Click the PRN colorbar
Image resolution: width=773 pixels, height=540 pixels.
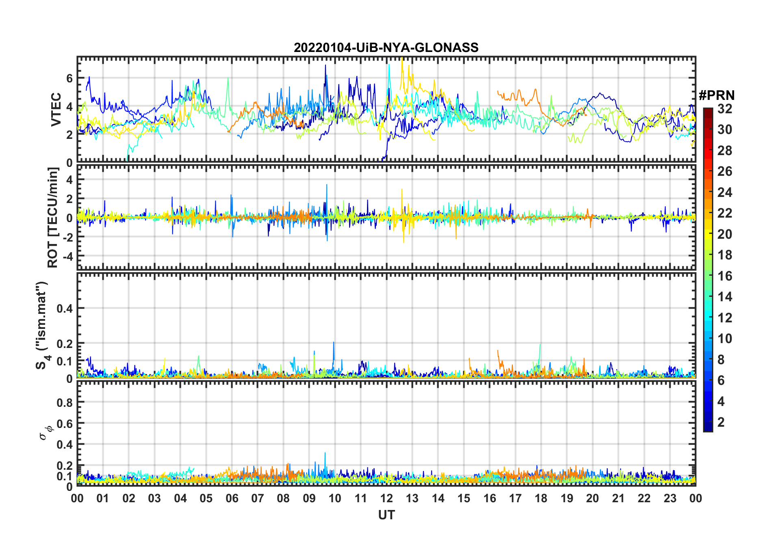tap(708, 270)
